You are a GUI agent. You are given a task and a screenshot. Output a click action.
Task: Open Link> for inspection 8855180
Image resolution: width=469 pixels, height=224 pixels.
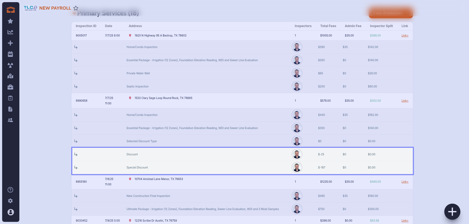pyautogui.click(x=405, y=182)
